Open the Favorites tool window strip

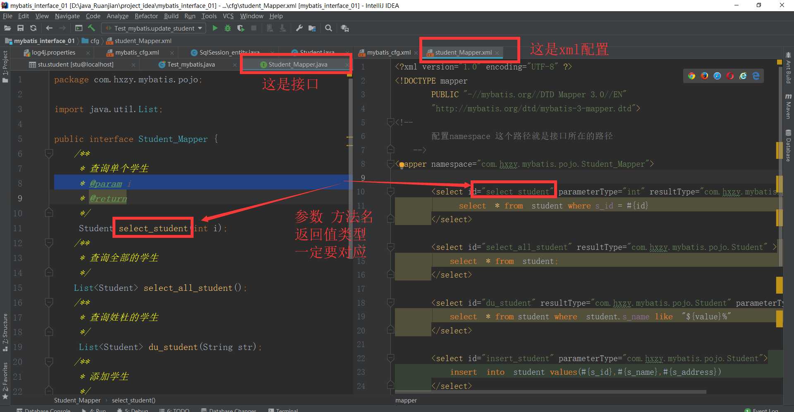click(x=5, y=381)
